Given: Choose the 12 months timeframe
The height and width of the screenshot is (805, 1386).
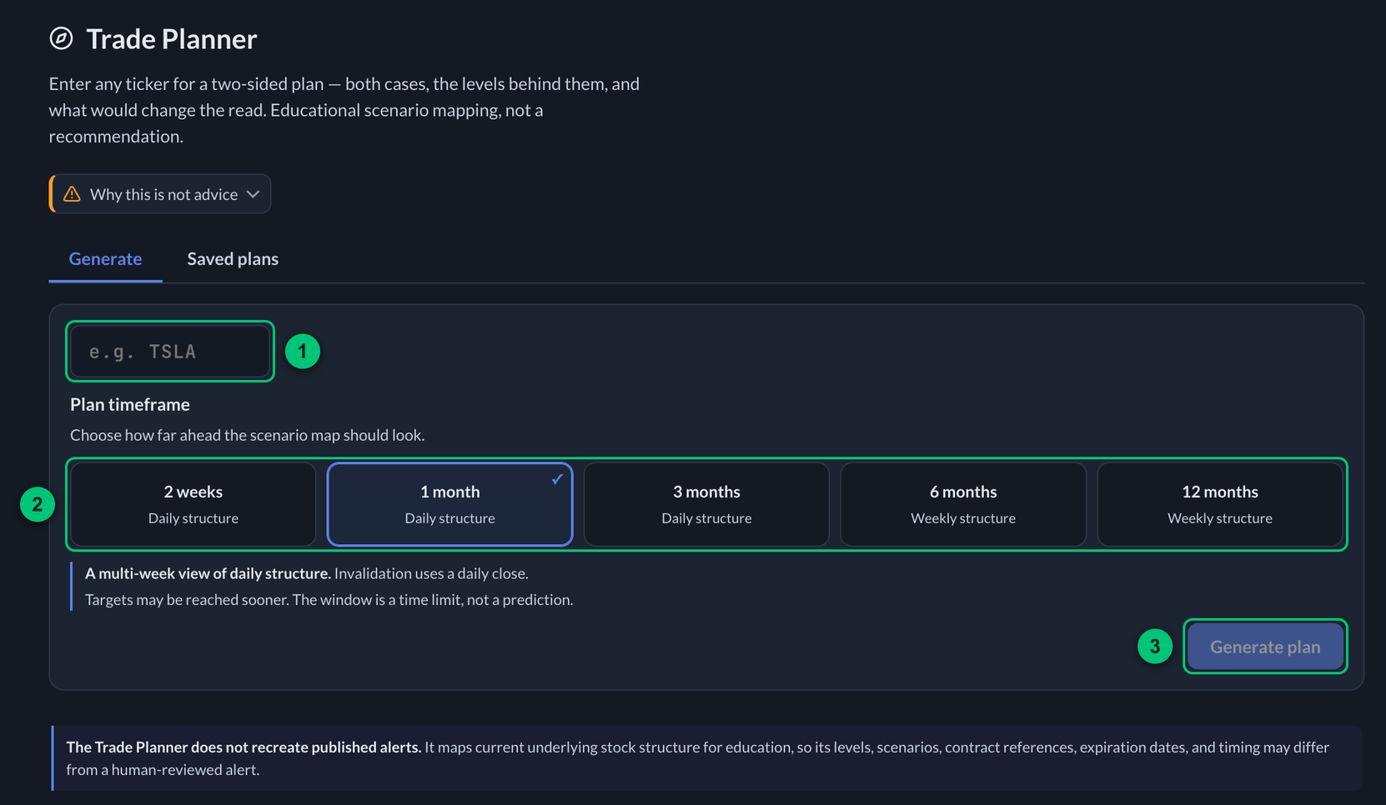Looking at the screenshot, I should point(1220,504).
